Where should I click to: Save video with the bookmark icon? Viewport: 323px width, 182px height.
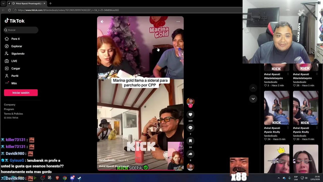pos(190,141)
